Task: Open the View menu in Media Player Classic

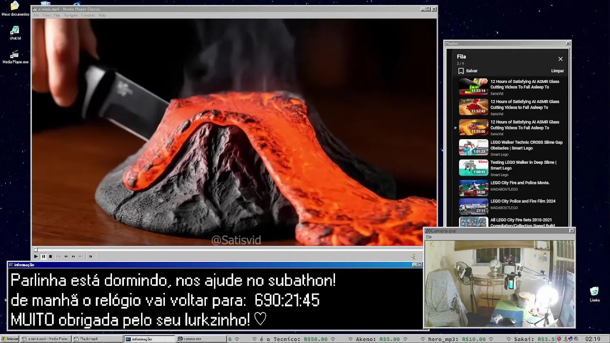Action: (x=46, y=15)
